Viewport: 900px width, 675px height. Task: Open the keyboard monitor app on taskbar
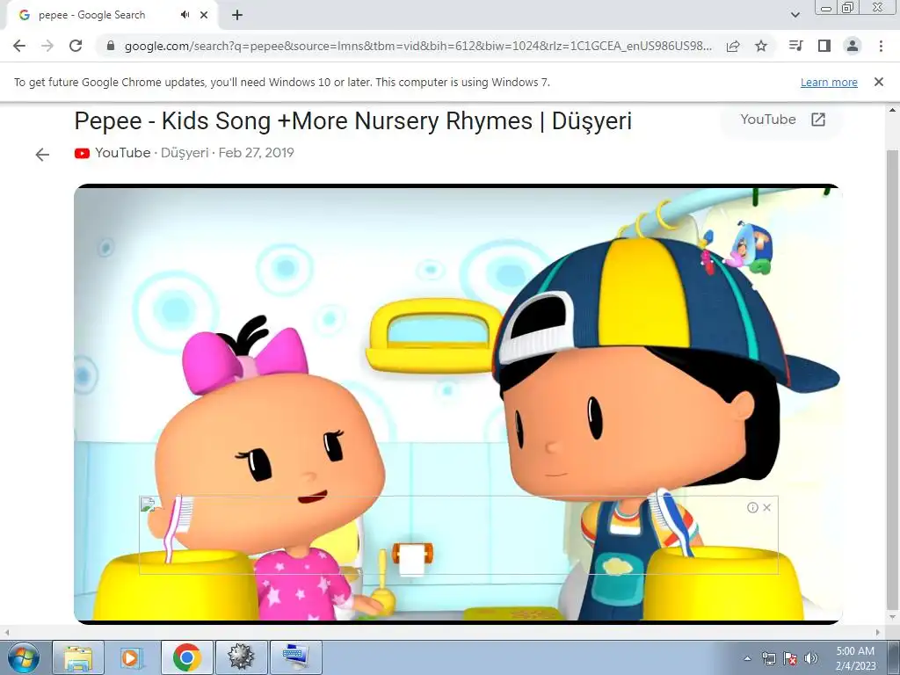pyautogui.click(x=295, y=657)
